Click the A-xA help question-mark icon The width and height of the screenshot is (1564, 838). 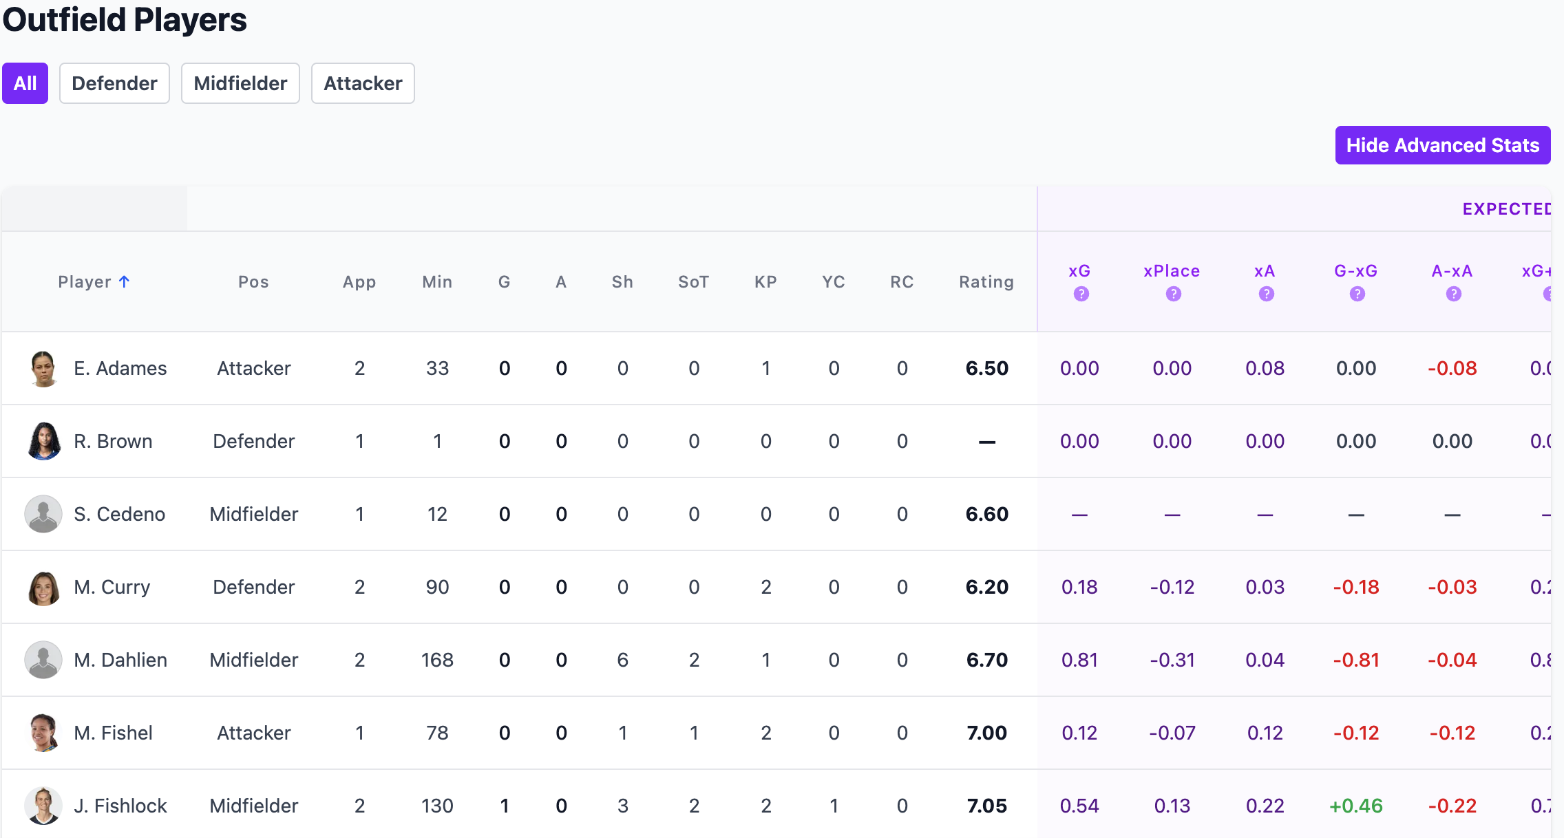[x=1453, y=294]
